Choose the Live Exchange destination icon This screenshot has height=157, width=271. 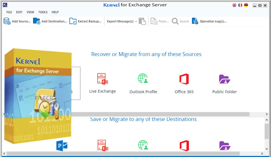coord(103,145)
